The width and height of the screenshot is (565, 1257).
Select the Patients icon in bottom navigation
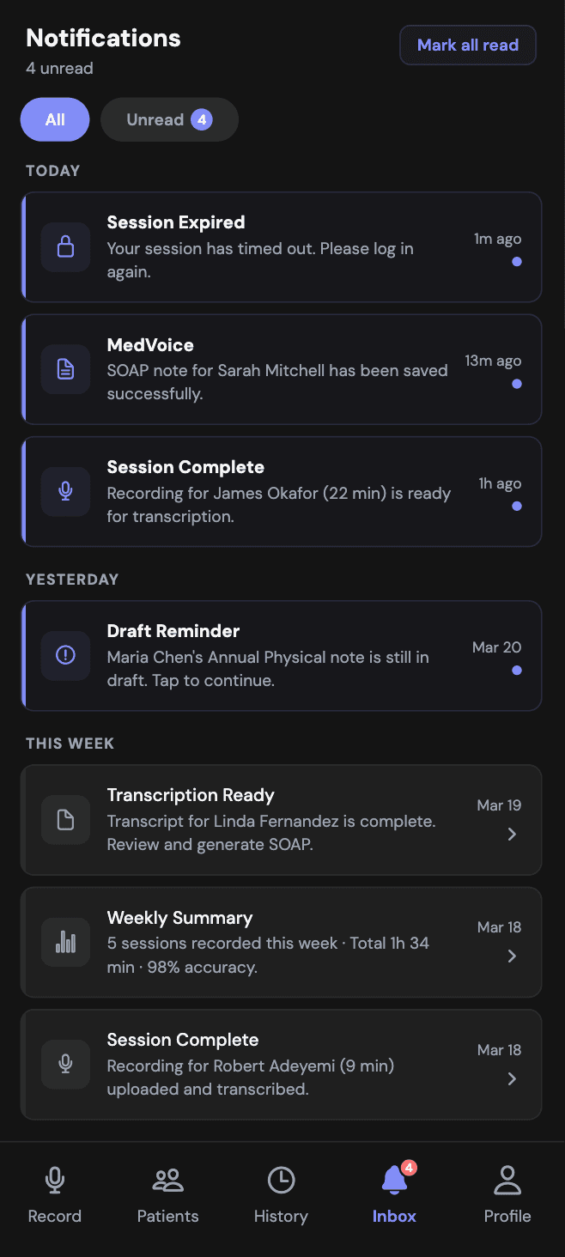point(167,1180)
